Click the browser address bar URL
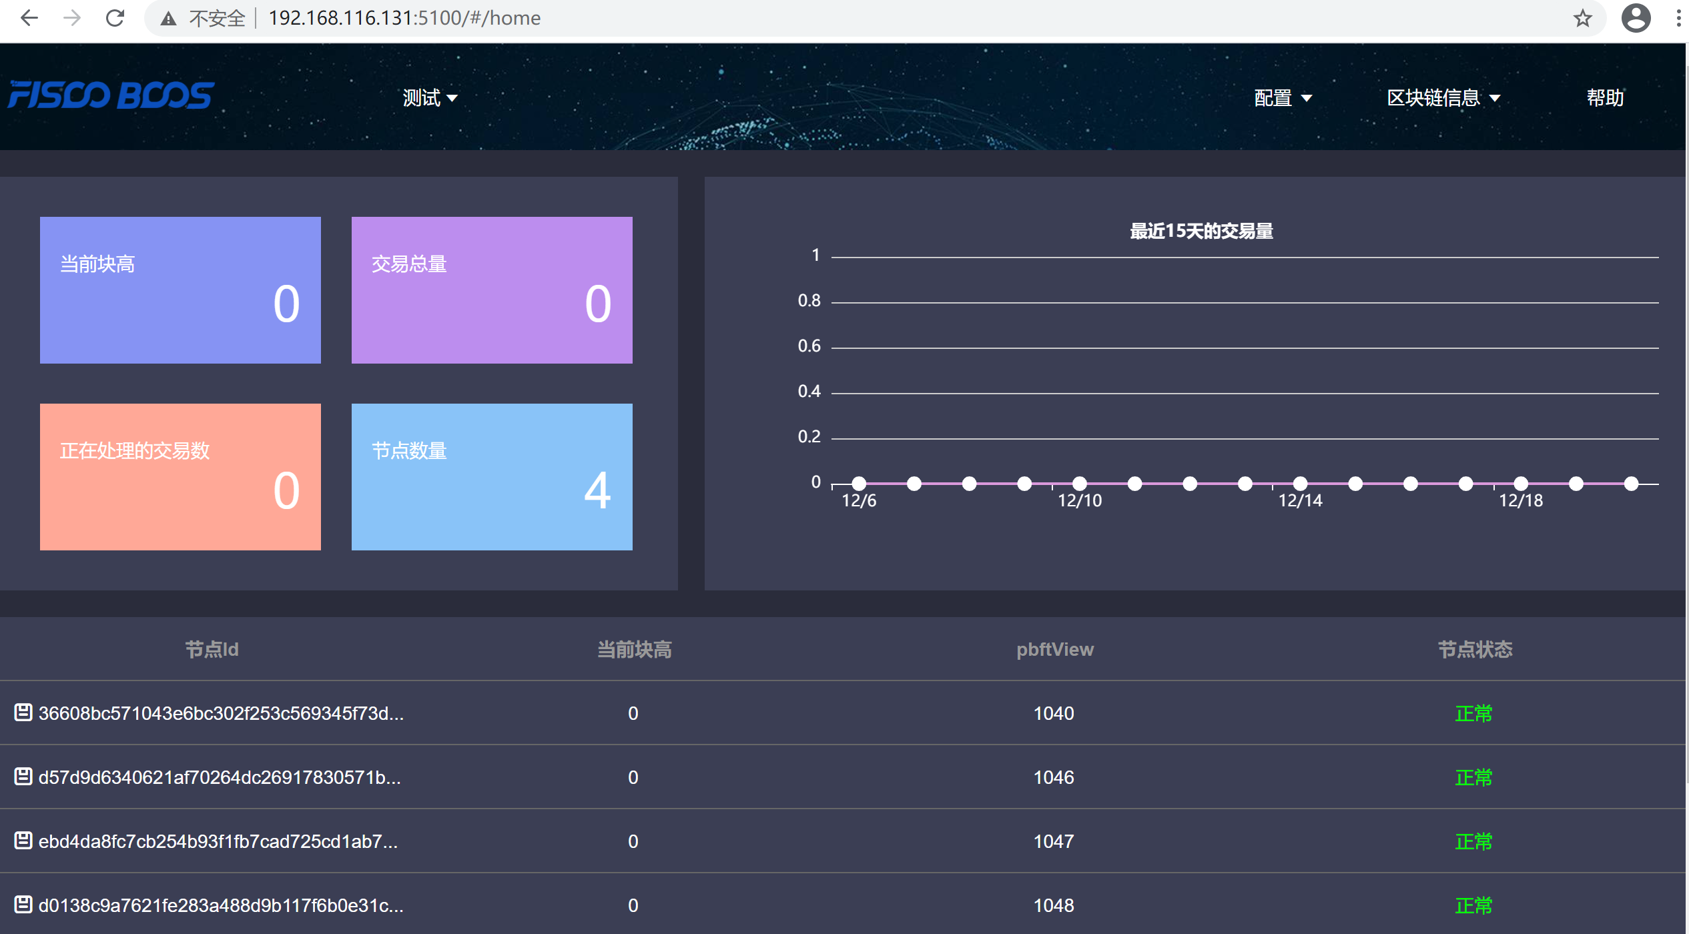Screen dimensions: 1689x934 coord(404,18)
